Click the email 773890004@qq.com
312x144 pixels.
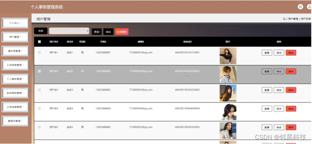tap(141, 108)
